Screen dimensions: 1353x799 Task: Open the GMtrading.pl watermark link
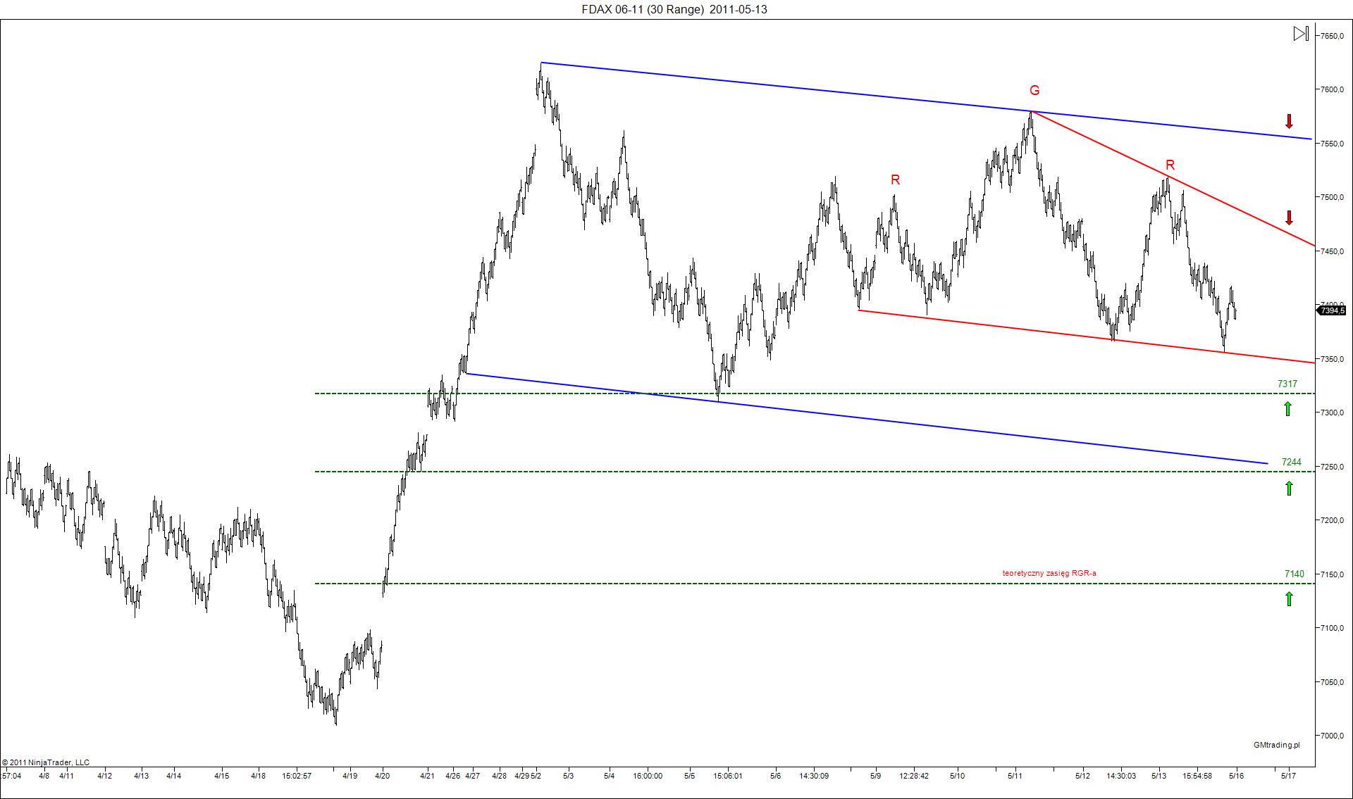point(1276,745)
